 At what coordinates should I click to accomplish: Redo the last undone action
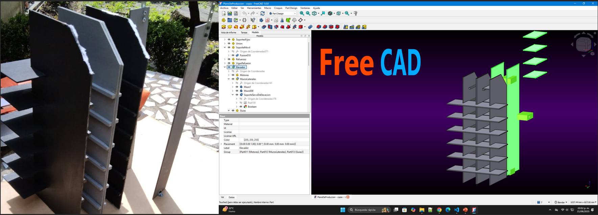[253, 14]
